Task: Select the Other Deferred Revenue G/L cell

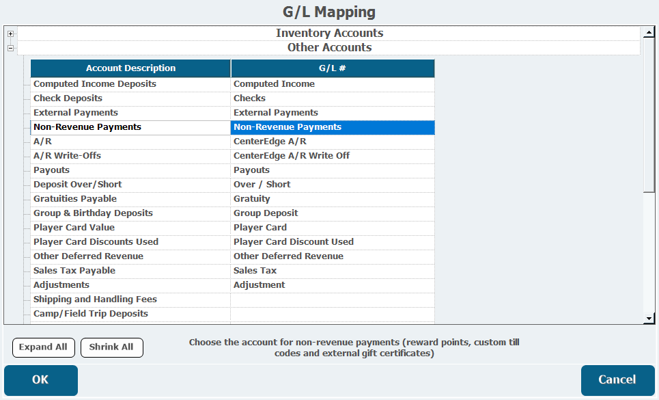Action: coord(333,256)
